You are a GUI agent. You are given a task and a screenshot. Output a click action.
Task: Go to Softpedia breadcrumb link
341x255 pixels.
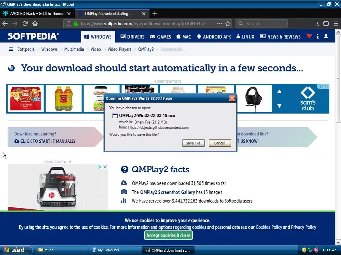26,49
